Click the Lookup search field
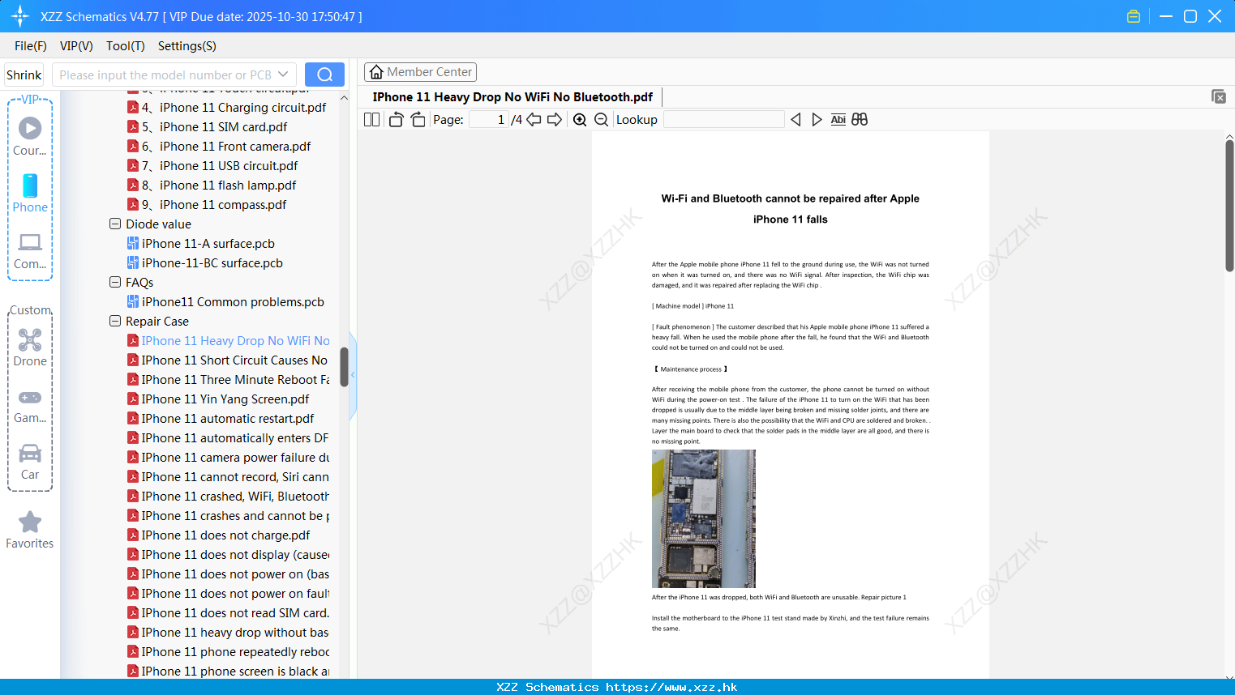This screenshot has width=1235, height=695. [x=724, y=119]
